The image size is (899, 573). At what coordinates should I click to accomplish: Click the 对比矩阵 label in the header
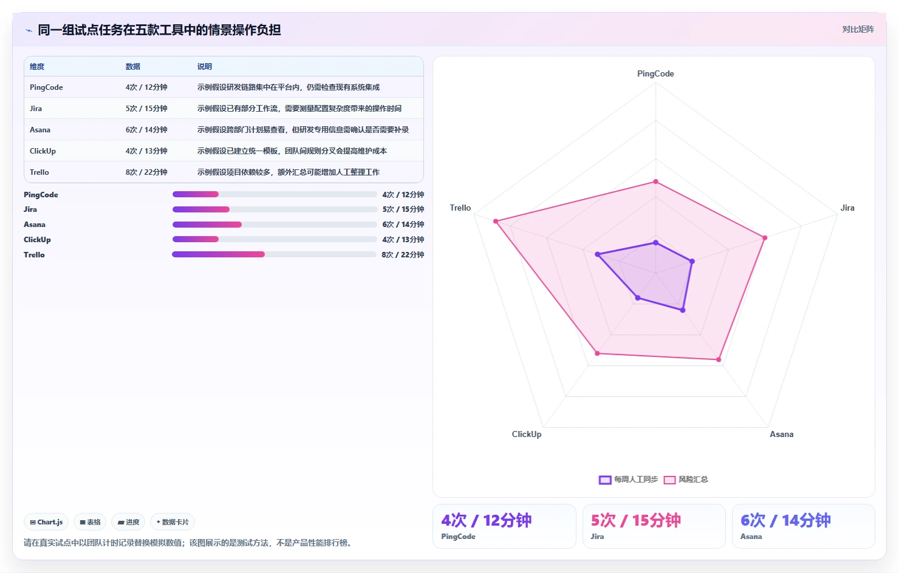[x=858, y=29]
